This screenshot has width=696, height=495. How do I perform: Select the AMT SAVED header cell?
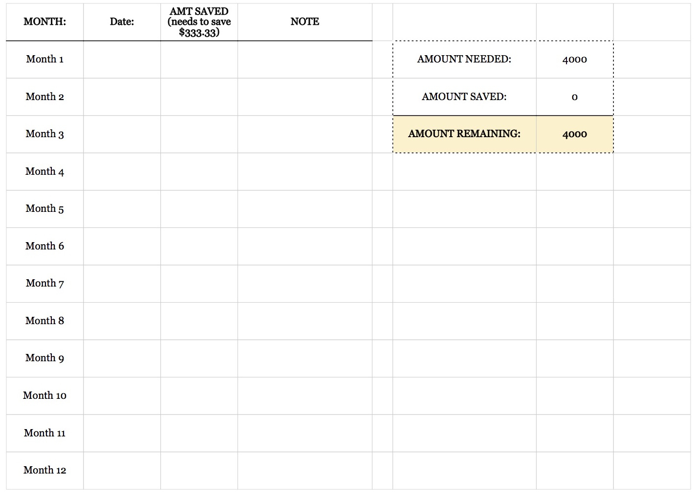[x=199, y=22]
